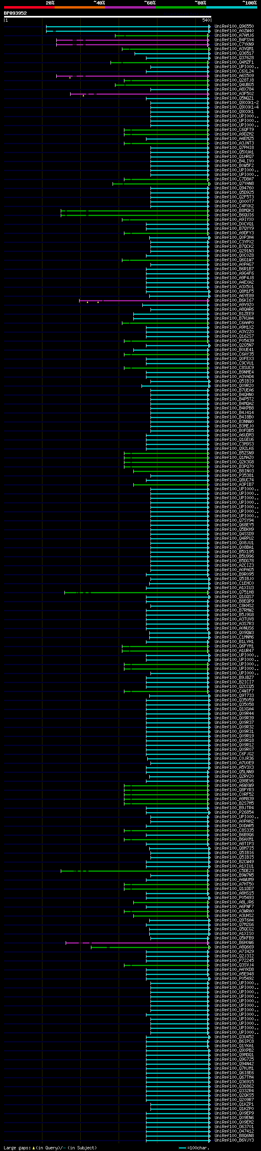The width and height of the screenshot is (261, 1151).
Task: Select the UniRef100_C7D8A7 label
Action: 234,179
